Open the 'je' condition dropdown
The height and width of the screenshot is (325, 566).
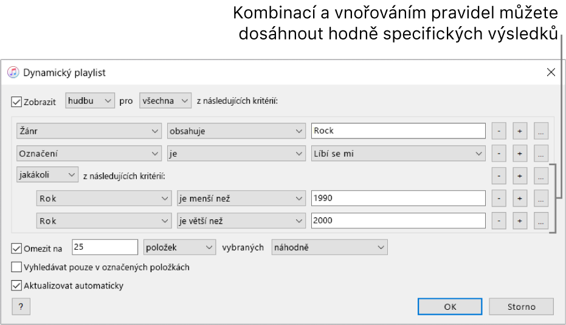pyautogui.click(x=236, y=154)
